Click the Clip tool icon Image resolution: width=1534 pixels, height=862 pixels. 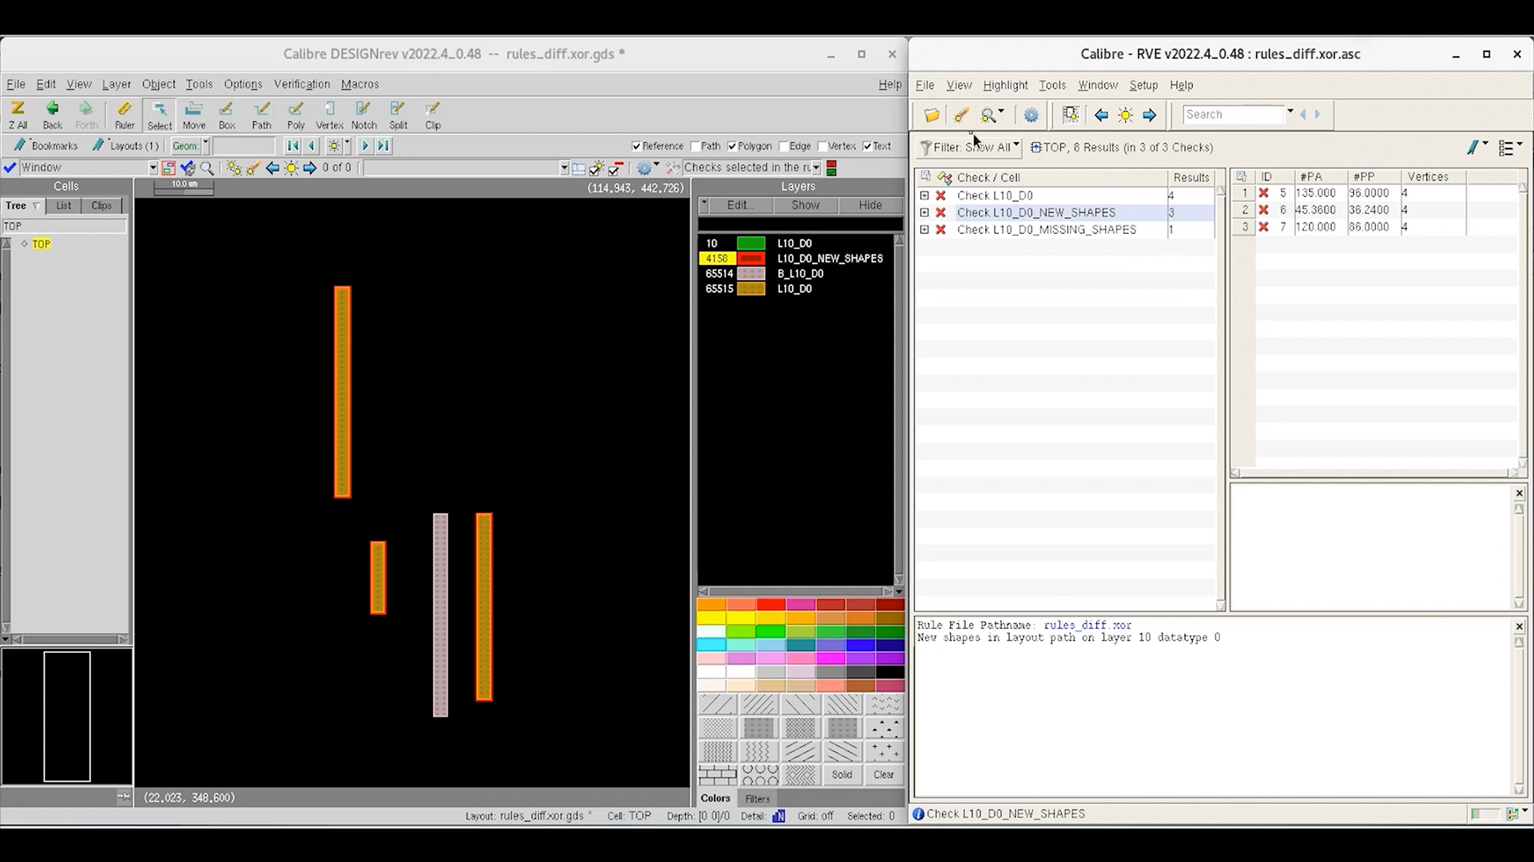pos(432,114)
